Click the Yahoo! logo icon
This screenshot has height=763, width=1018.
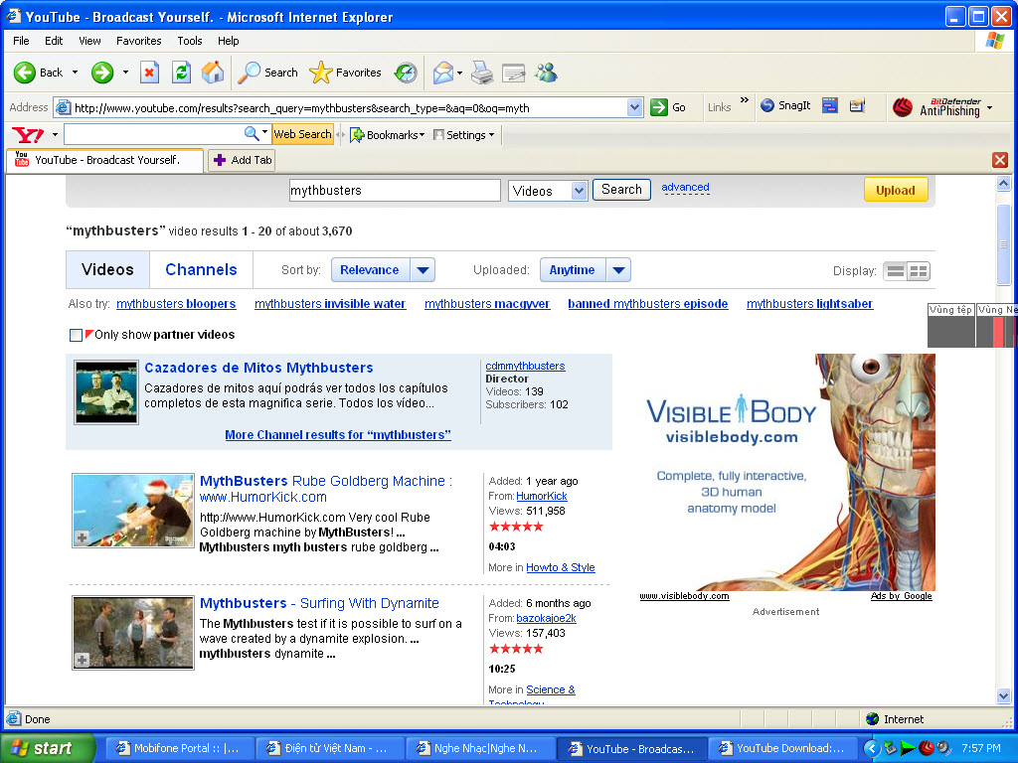tap(28, 135)
